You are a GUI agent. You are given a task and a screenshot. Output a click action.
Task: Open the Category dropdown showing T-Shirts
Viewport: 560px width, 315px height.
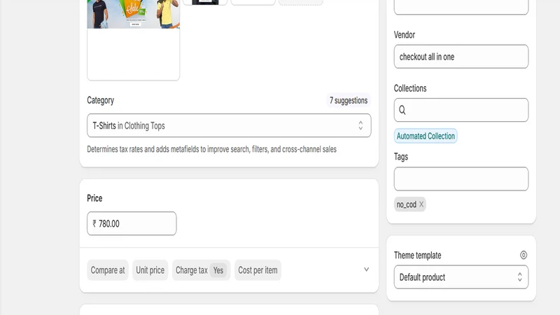pyautogui.click(x=229, y=125)
